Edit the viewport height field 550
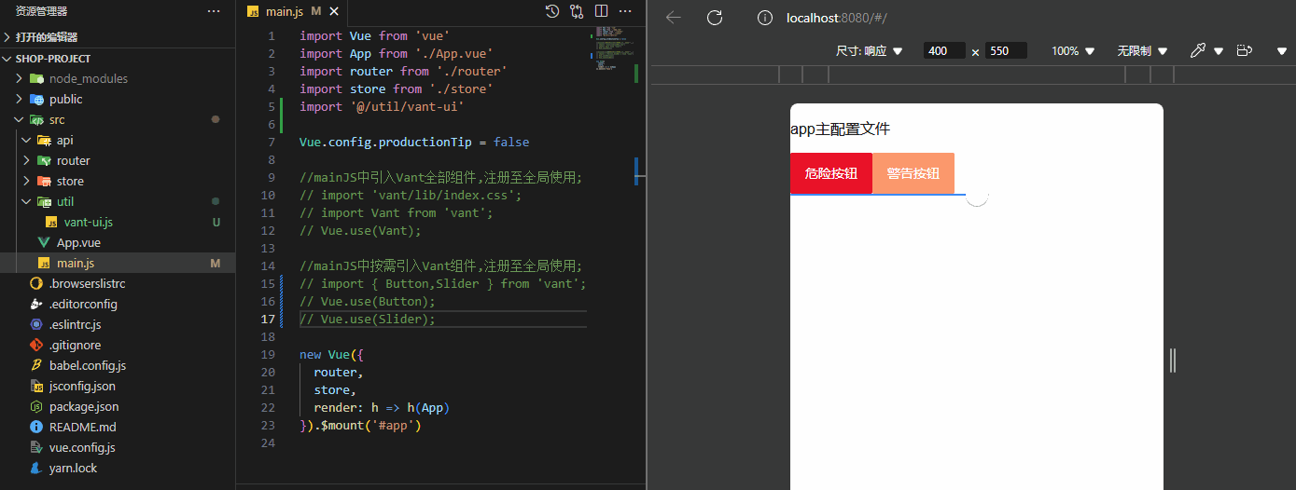This screenshot has width=1296, height=490. pos(1006,51)
